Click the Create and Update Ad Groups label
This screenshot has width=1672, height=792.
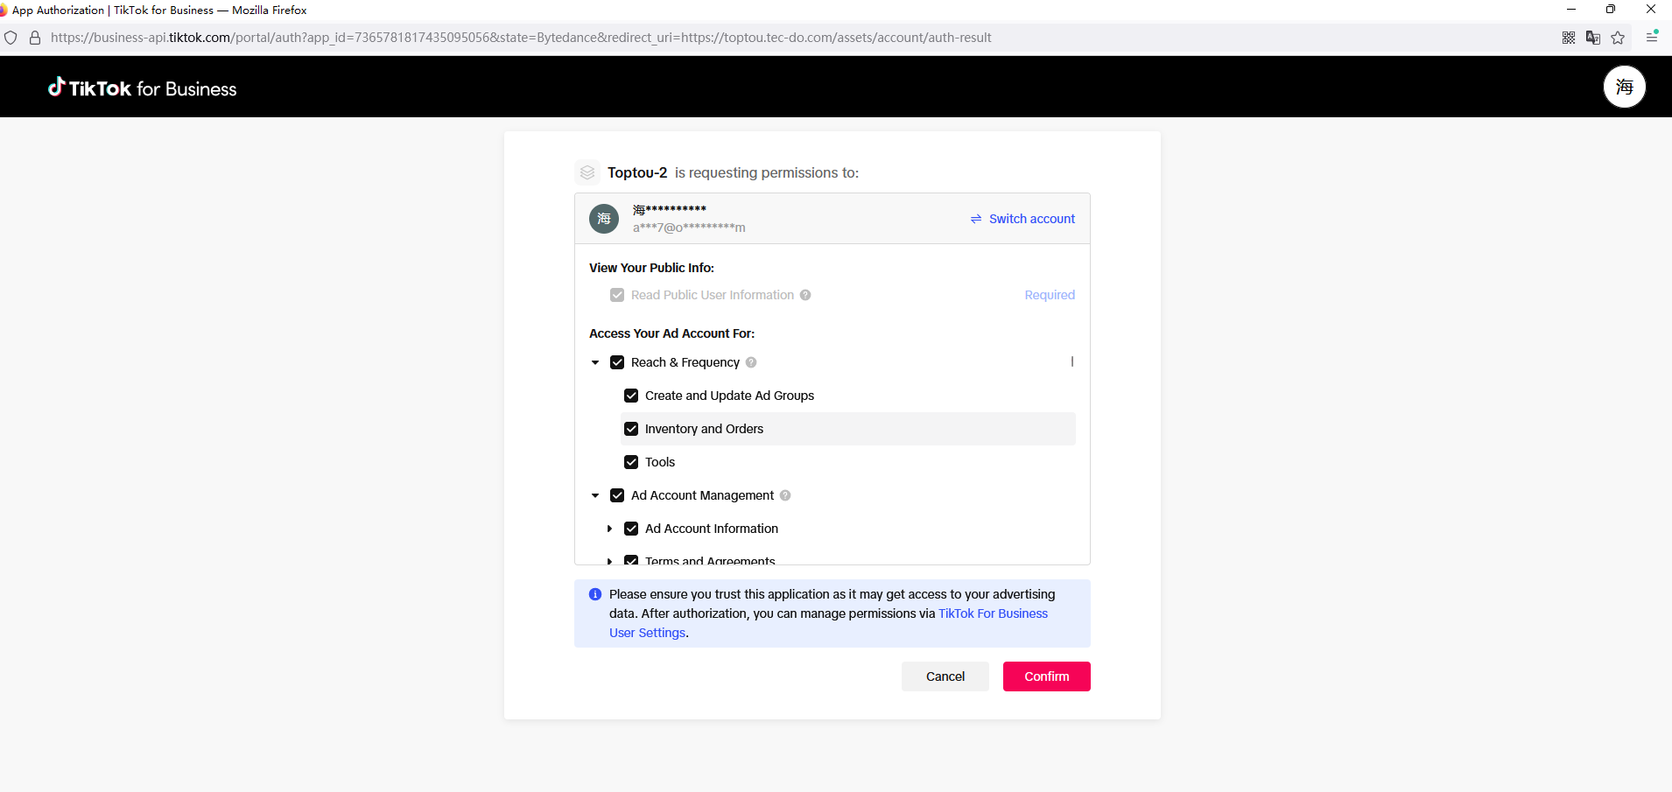(729, 396)
